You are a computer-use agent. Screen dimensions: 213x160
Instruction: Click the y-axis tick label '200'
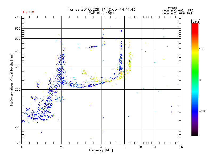pyautogui.click(x=18, y=90)
